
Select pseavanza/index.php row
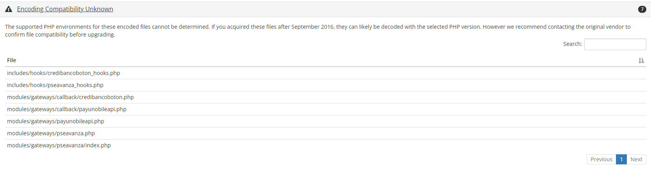[x=59, y=145]
